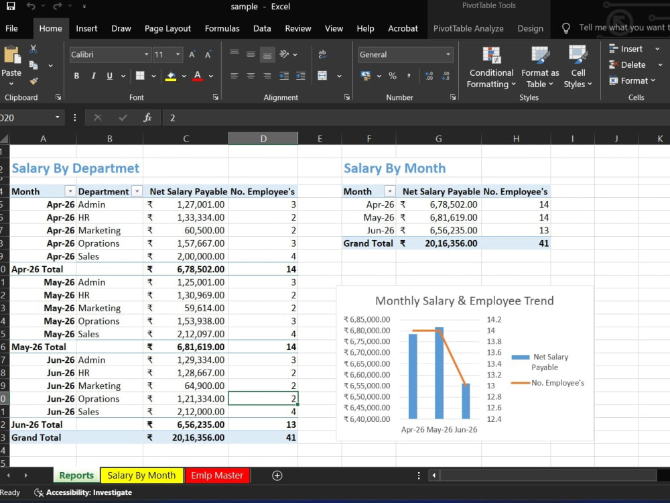Viewport: 670px width, 503px height.
Task: Click the Increase Font Size icon
Action: (x=192, y=54)
